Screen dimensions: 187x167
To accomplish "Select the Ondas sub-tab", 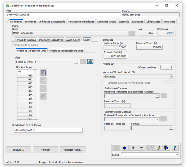I will click(87, 40).
